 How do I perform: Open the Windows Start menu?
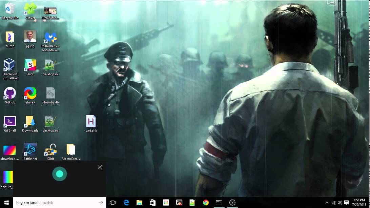coord(6,203)
